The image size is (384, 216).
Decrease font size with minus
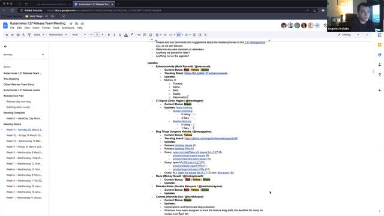coord(91,35)
